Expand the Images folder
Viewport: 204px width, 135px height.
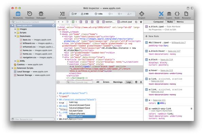(x=15, y=29)
